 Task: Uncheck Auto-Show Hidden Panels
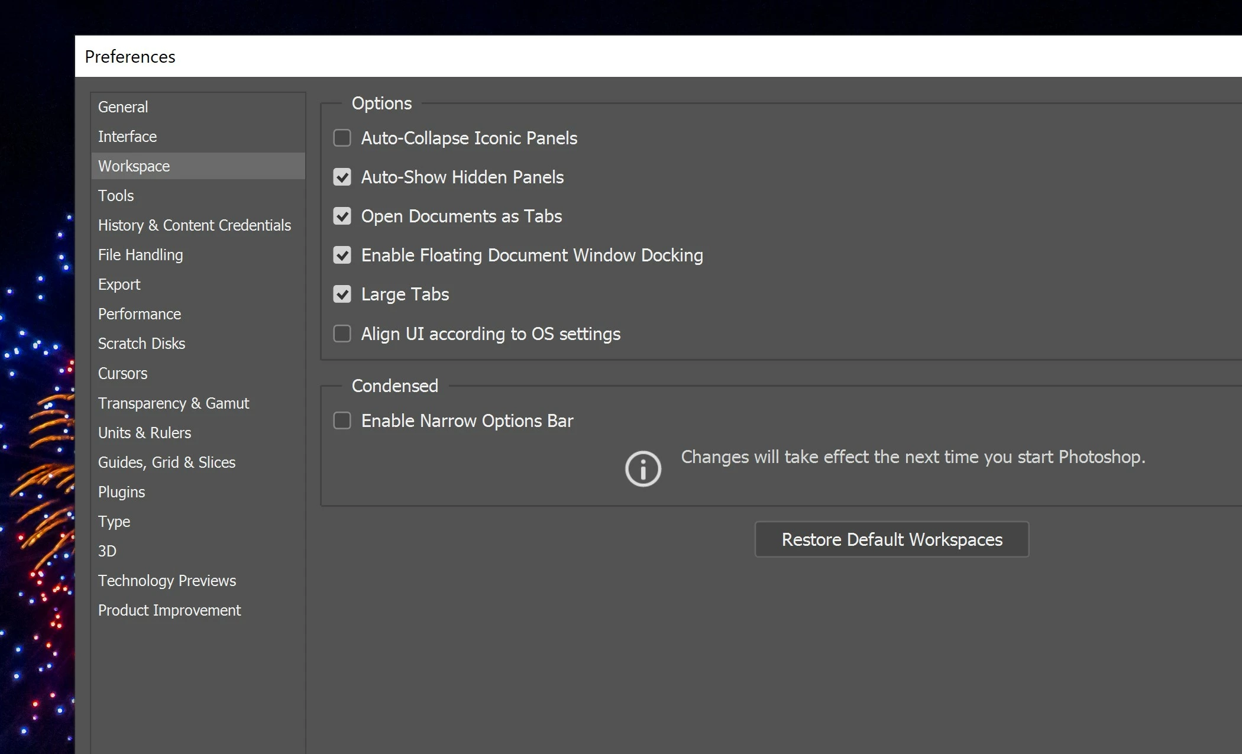coord(342,177)
